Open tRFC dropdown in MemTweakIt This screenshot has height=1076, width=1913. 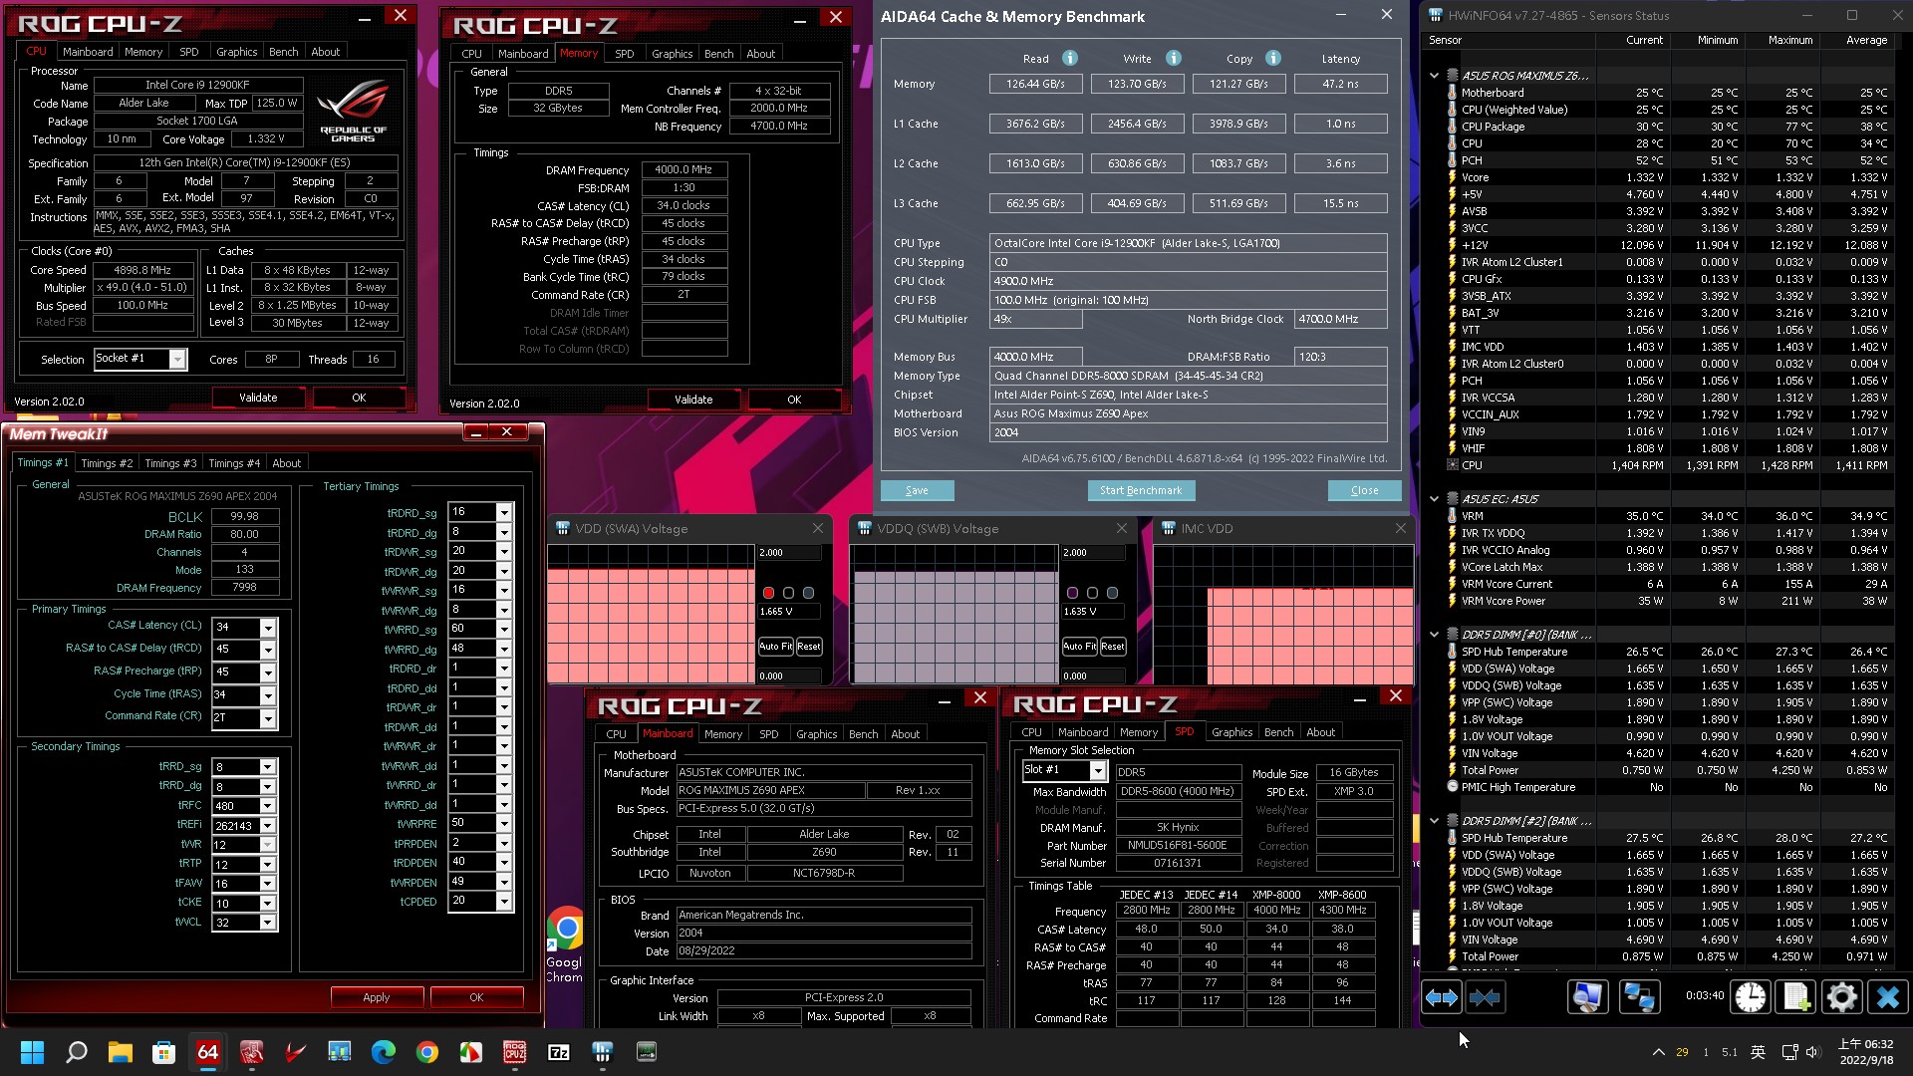267,806
